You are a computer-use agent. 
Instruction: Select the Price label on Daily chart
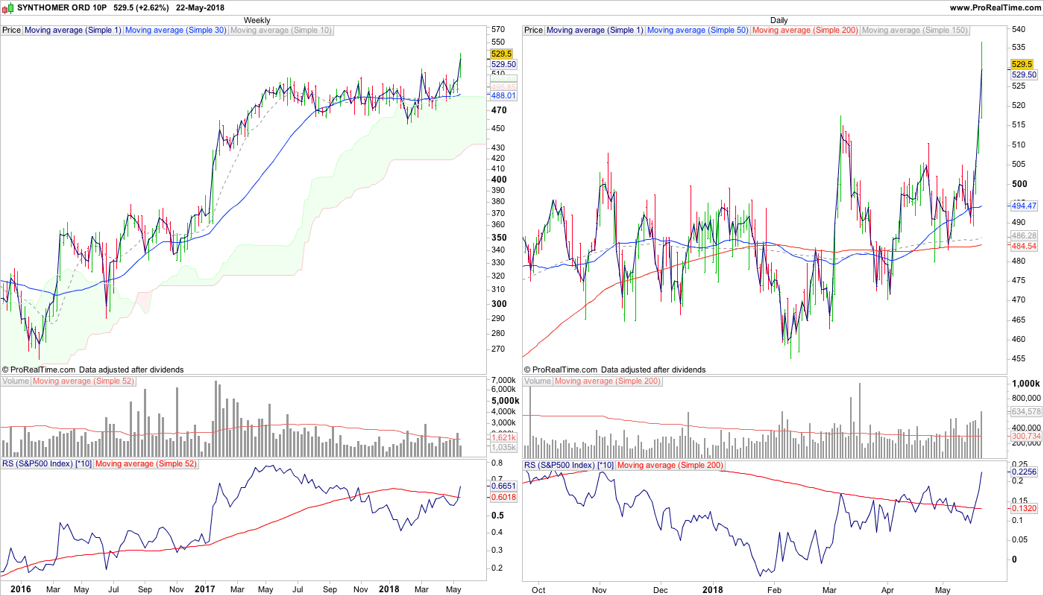(534, 31)
